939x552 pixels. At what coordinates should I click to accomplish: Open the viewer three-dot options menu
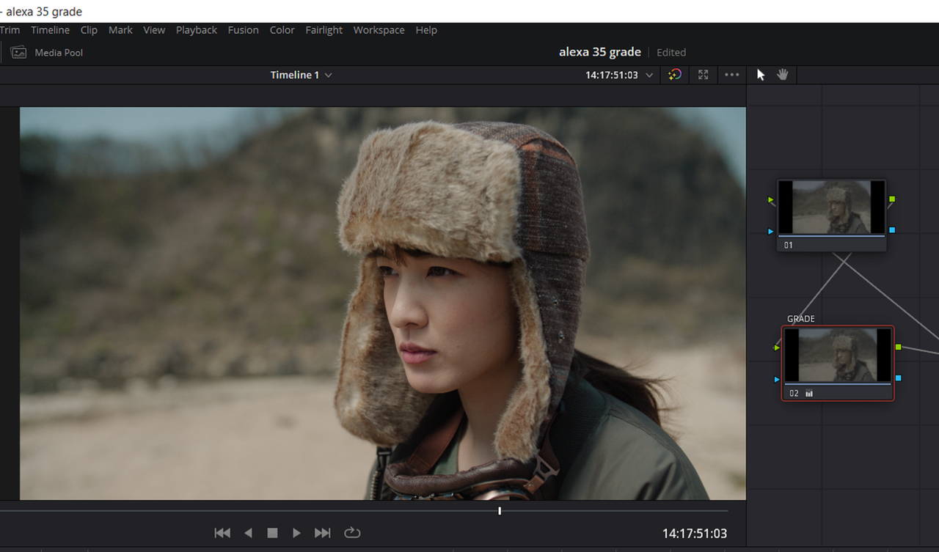(731, 75)
